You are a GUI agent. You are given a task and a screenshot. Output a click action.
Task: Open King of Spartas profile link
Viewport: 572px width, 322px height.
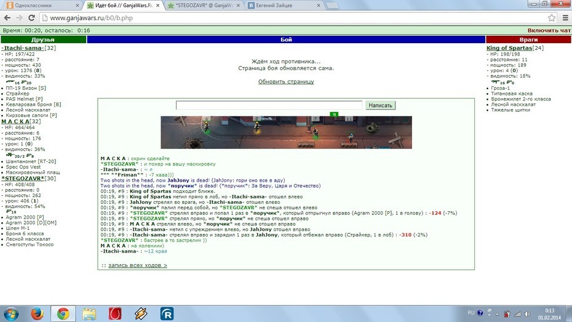[509, 48]
